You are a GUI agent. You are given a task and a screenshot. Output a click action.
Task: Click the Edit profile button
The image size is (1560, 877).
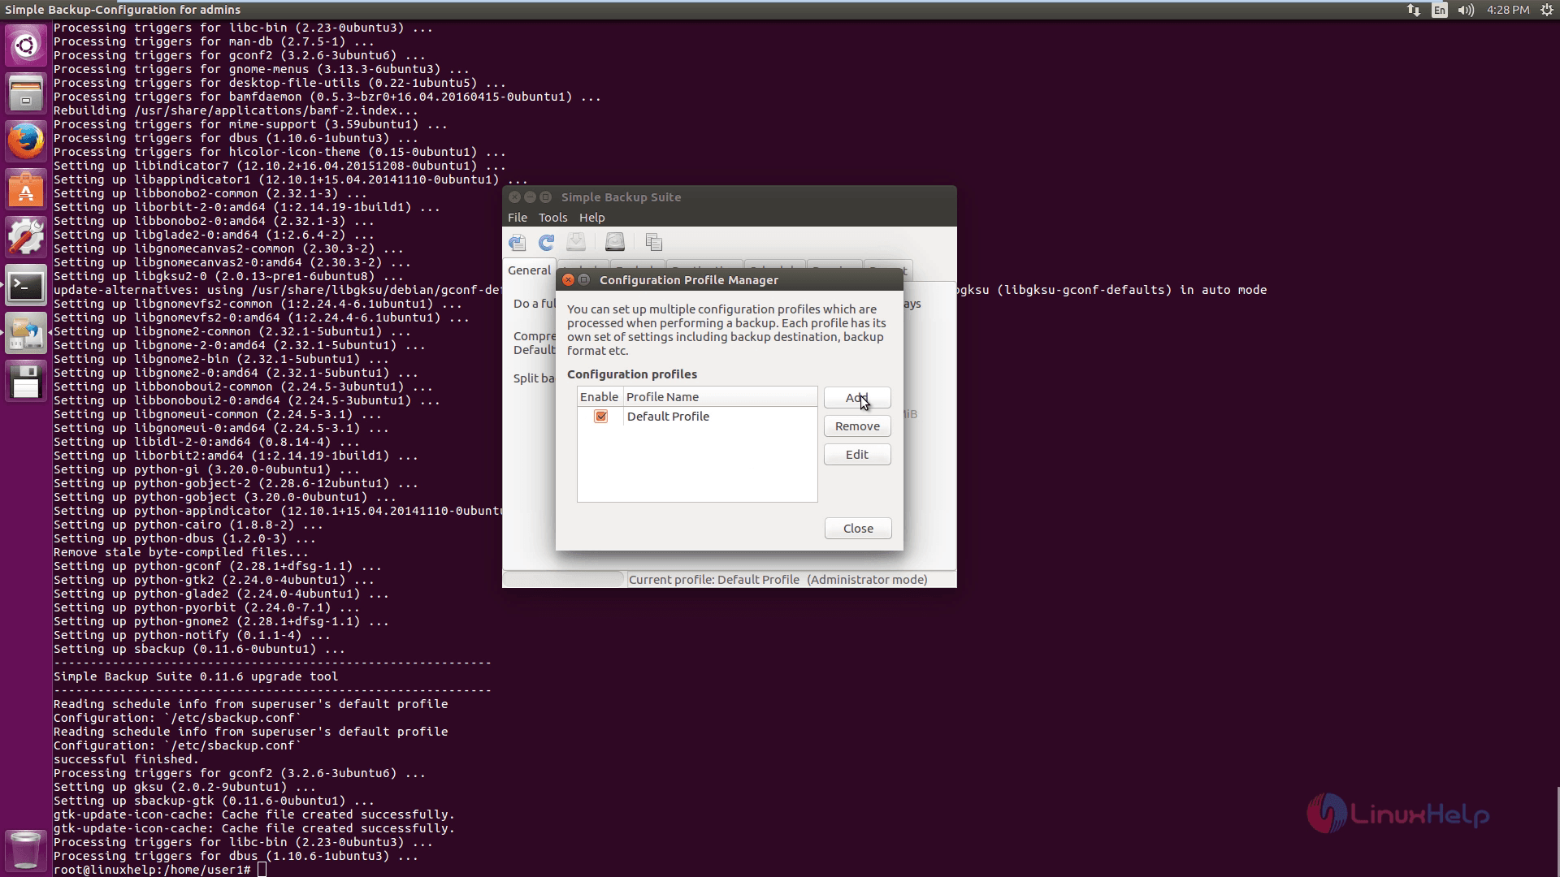[x=857, y=455]
